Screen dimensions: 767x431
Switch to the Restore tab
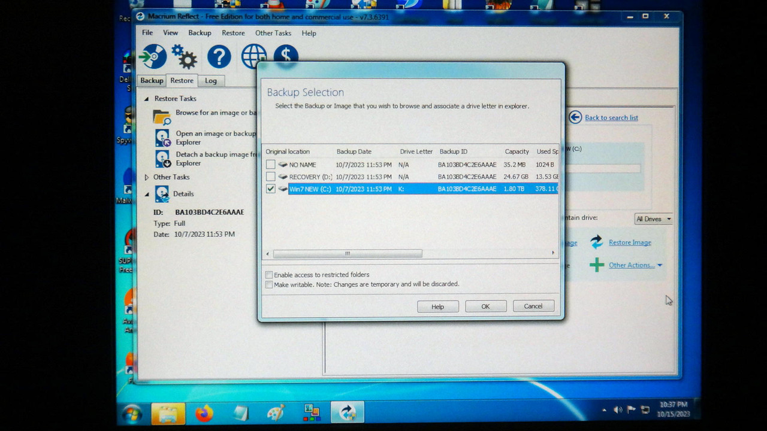182,80
